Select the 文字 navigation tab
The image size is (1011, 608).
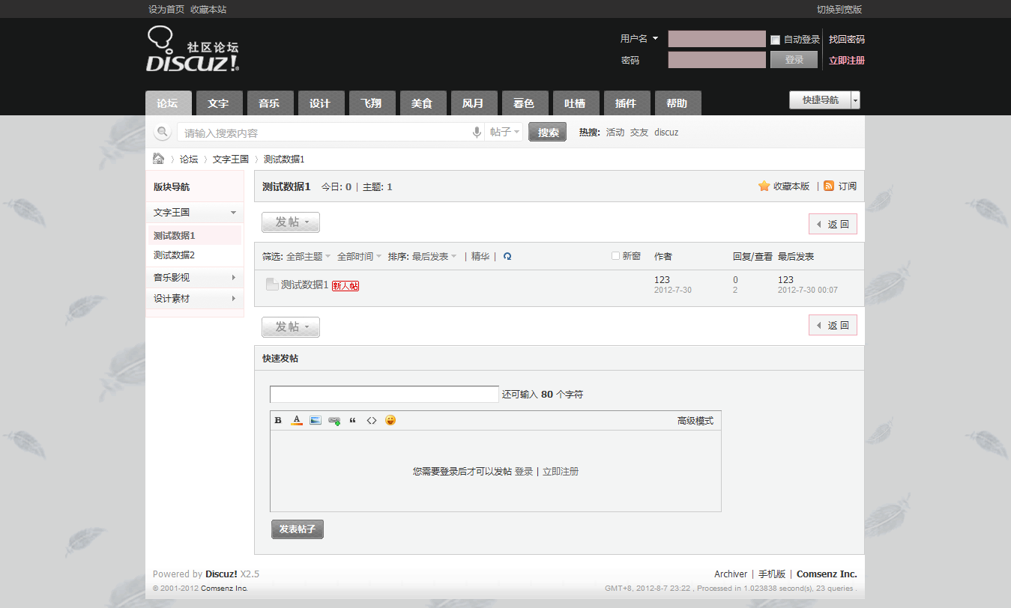point(218,103)
